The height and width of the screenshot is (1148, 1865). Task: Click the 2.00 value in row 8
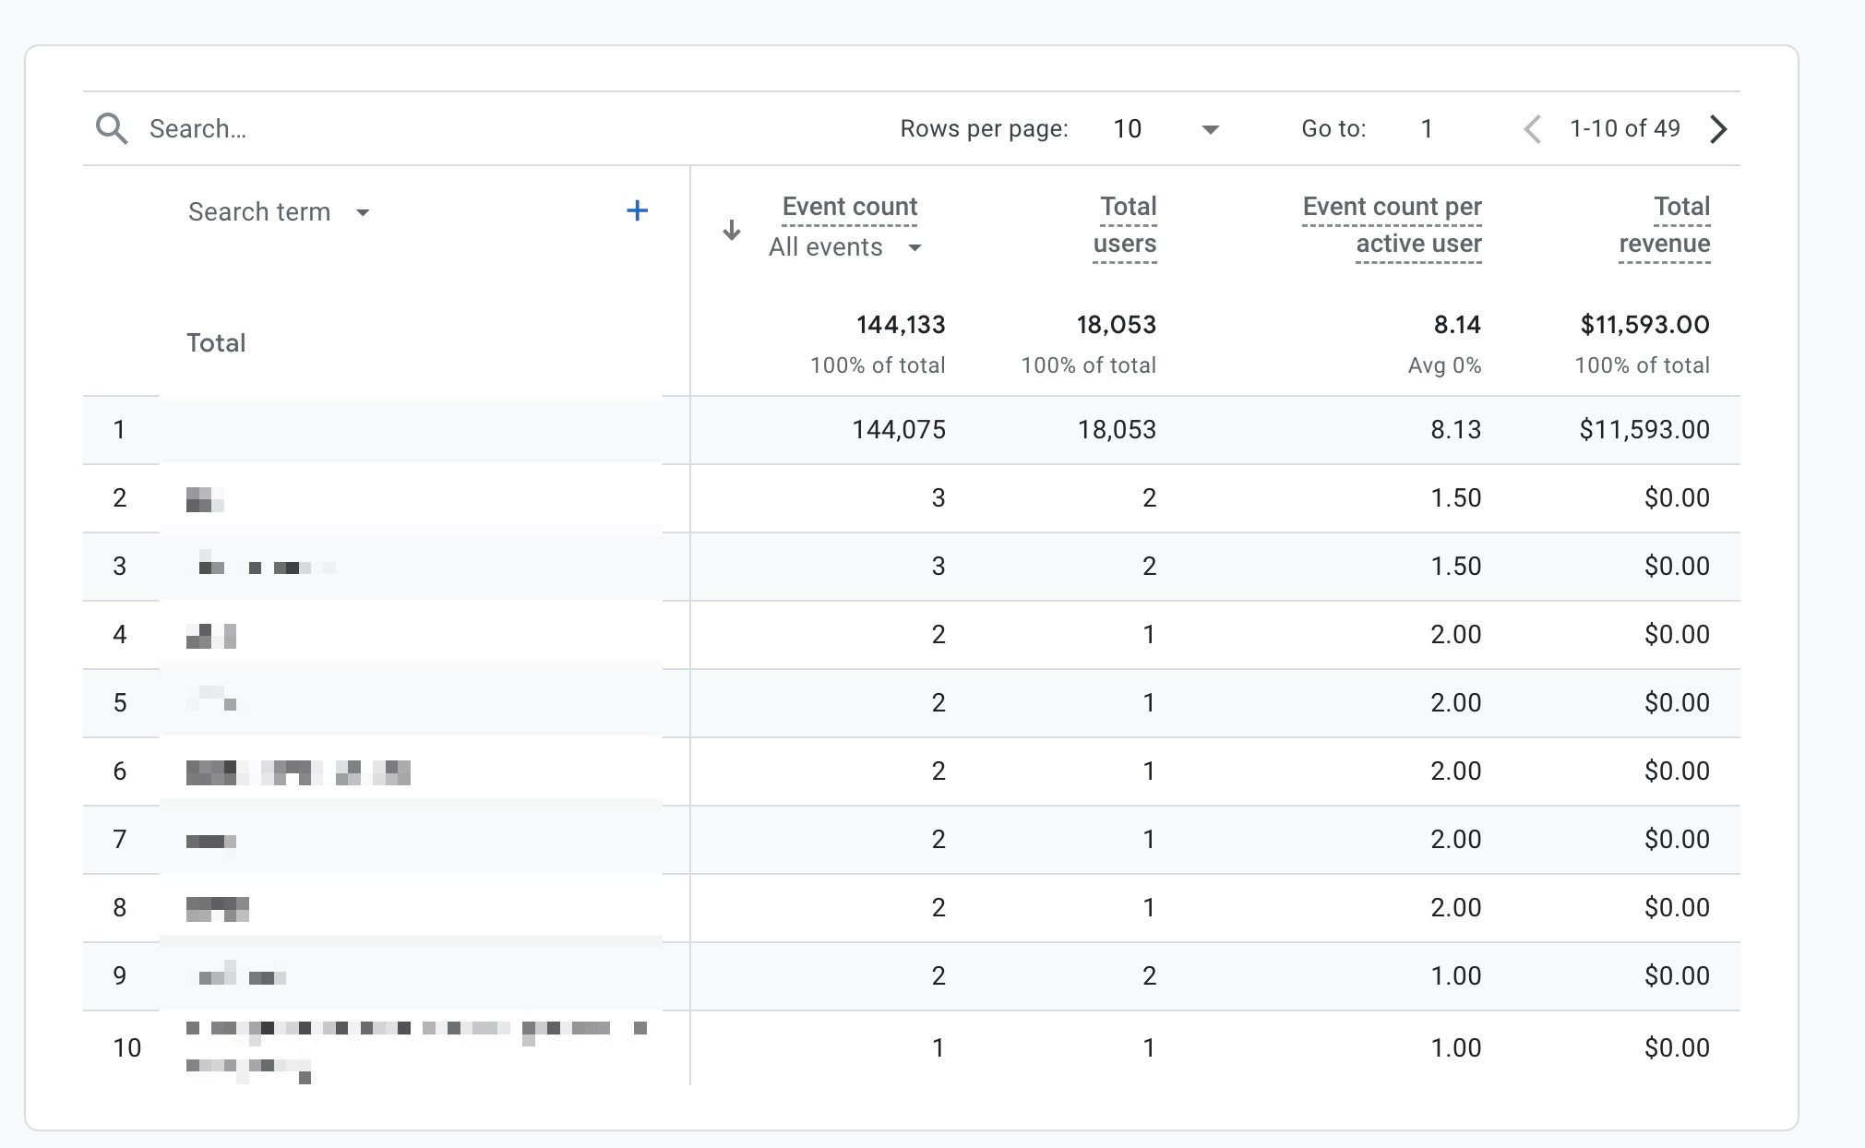pos(1456,908)
